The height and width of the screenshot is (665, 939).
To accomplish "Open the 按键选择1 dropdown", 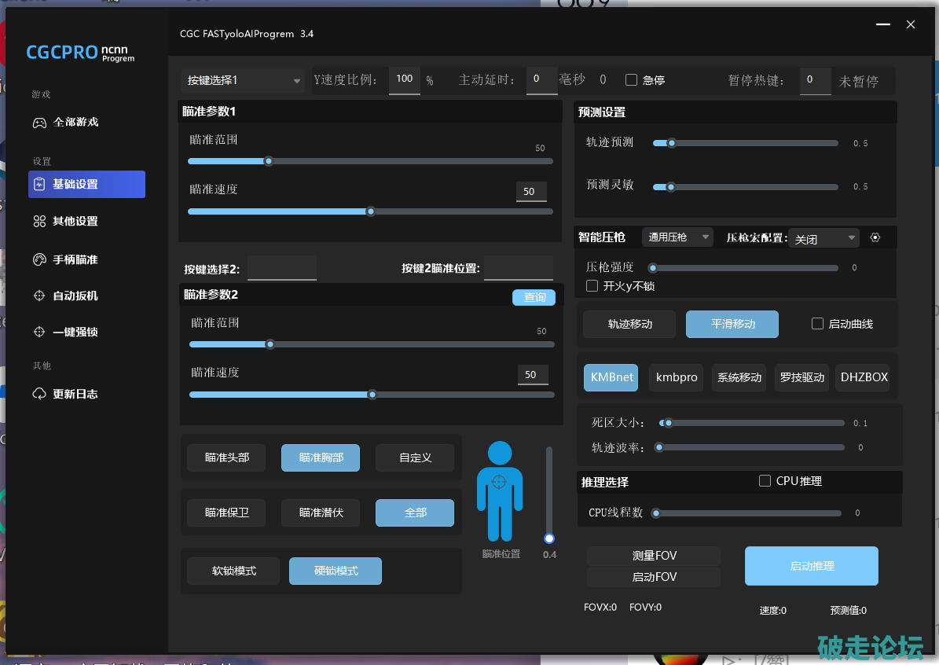I will click(243, 80).
